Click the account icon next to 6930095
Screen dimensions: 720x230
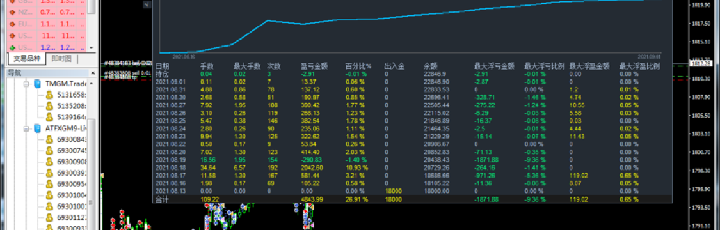pos(49,184)
